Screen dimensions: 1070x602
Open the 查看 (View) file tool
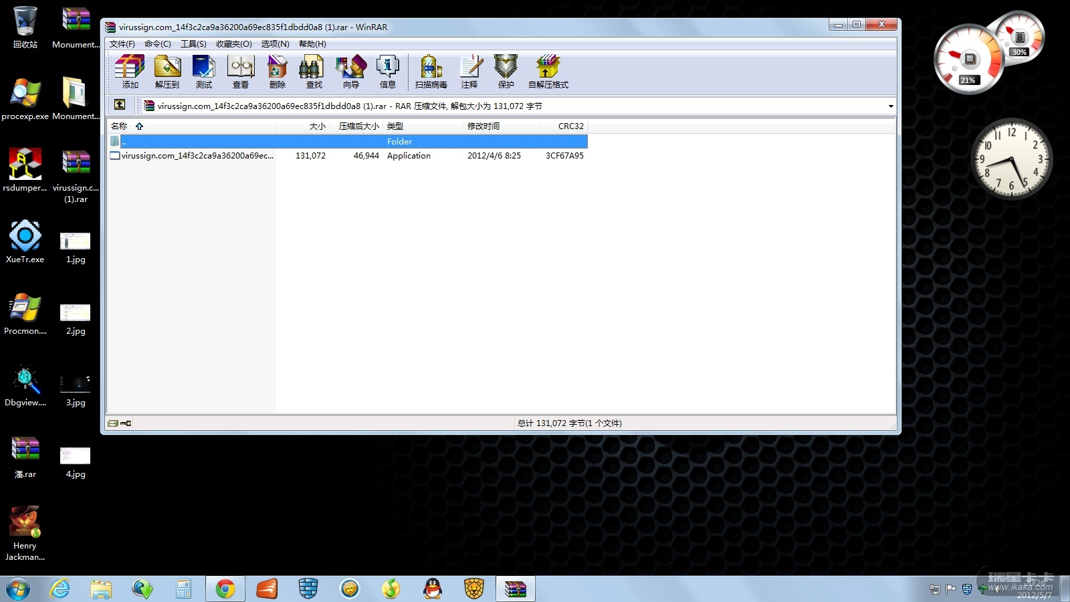point(241,72)
